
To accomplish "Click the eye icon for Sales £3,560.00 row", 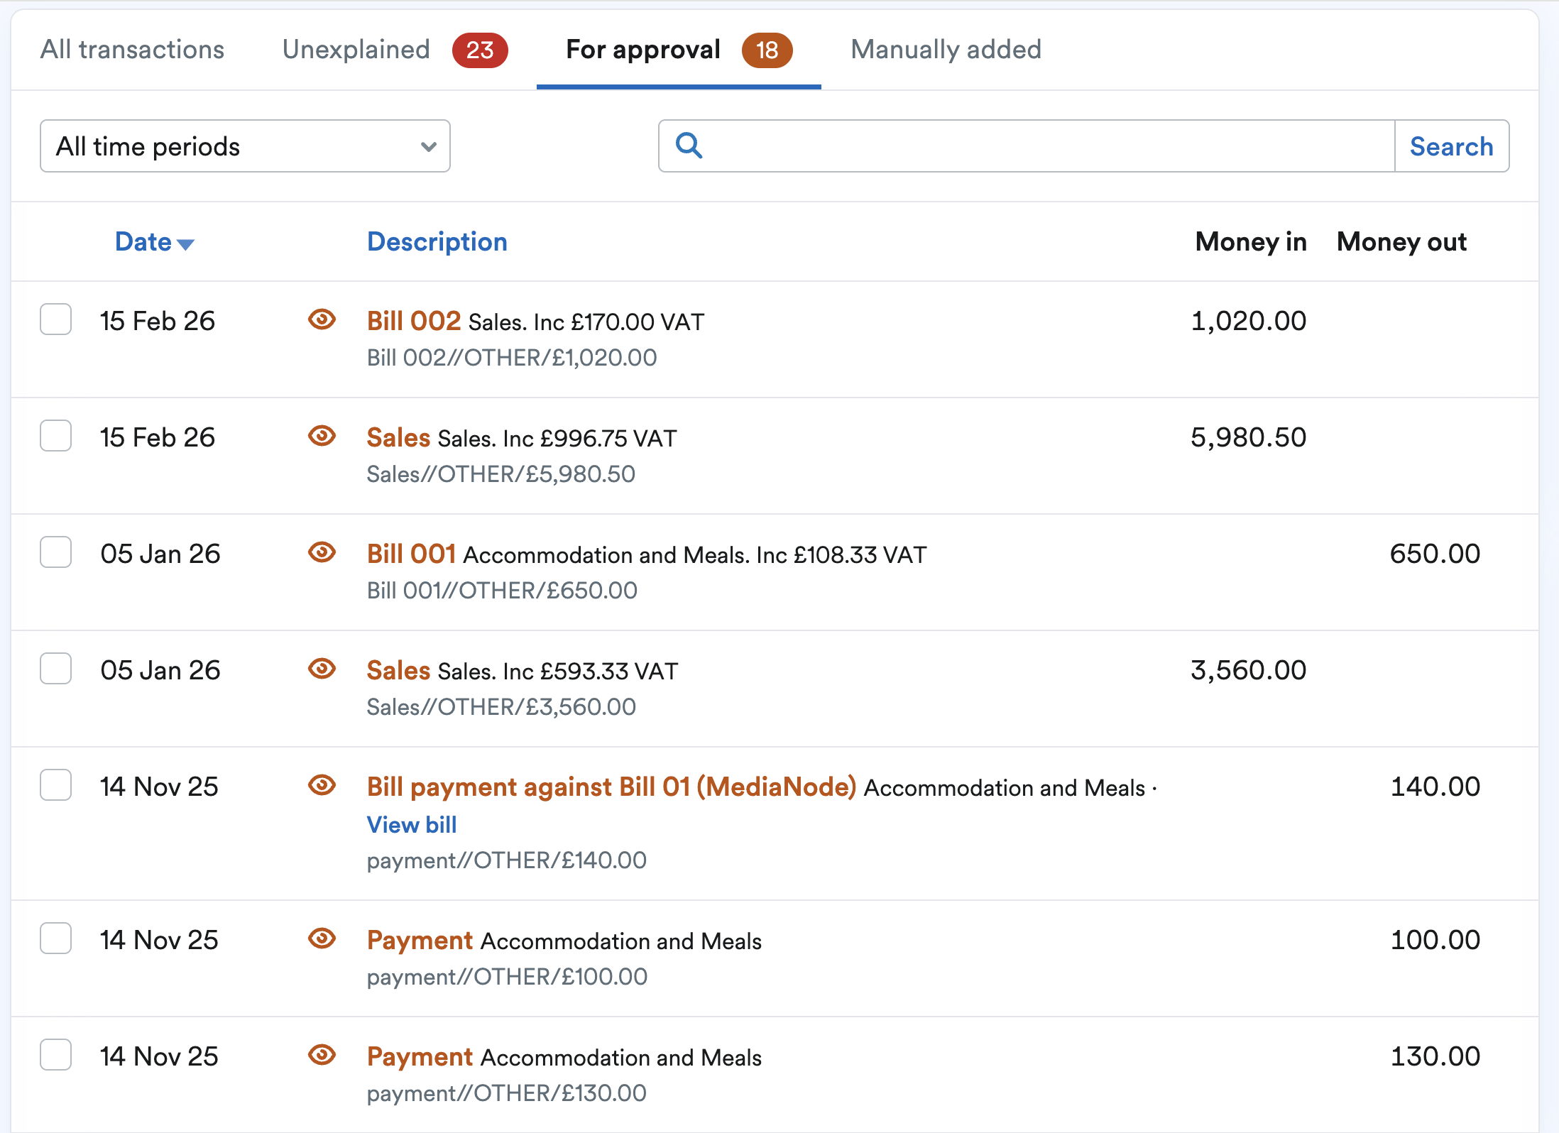I will pyautogui.click(x=322, y=669).
